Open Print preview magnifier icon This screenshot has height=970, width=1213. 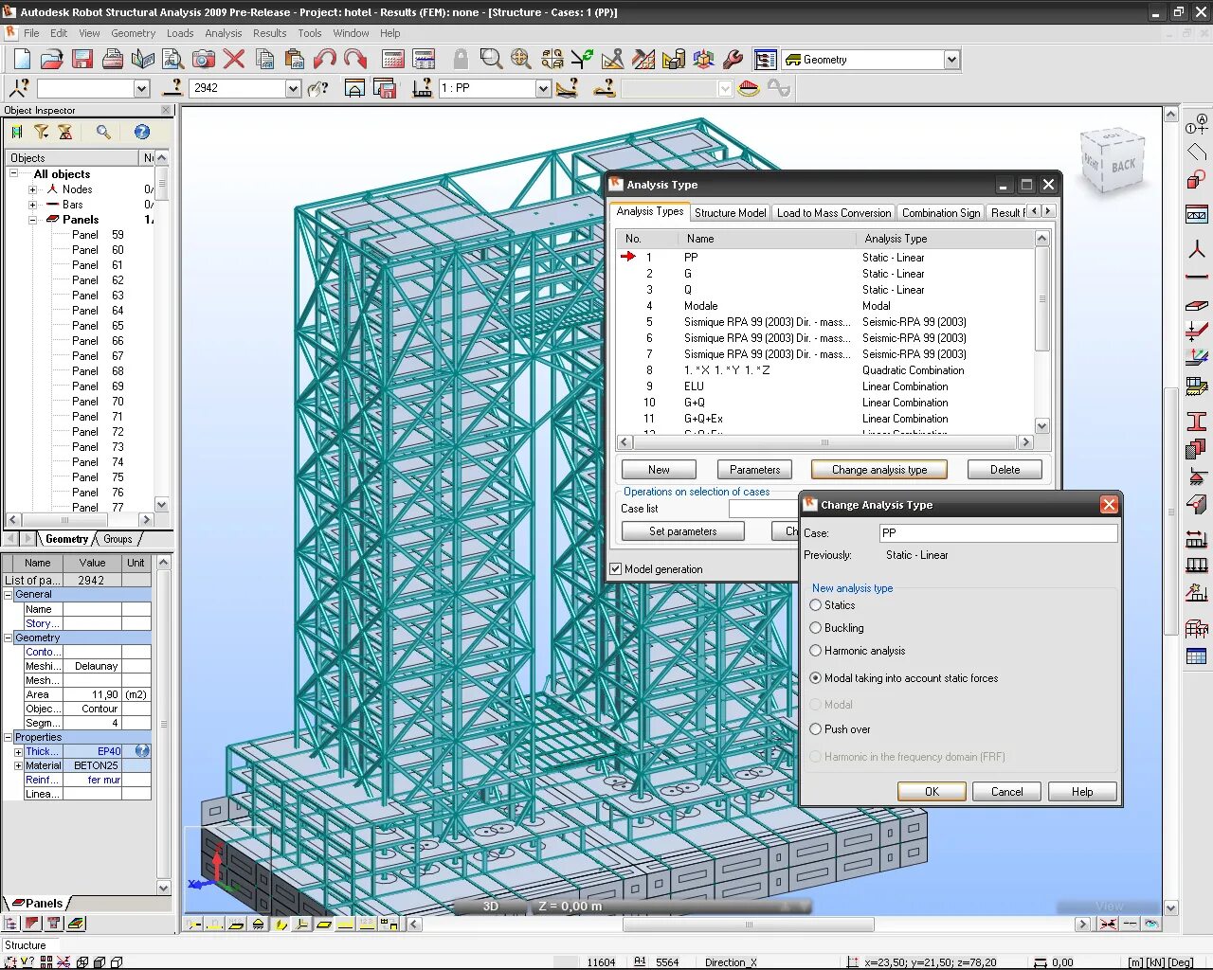(173, 59)
